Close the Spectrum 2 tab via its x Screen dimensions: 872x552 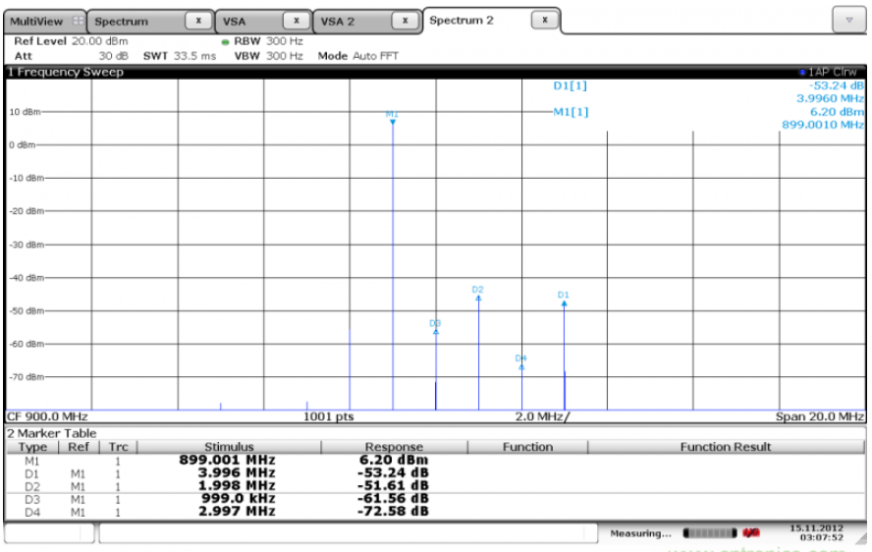[545, 20]
